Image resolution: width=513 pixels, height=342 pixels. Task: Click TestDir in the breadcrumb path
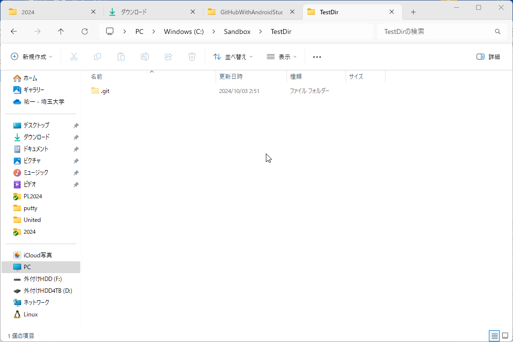(x=281, y=31)
